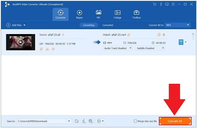The height and width of the screenshot is (128, 197).
Task: Click the 3.37 MB file size text
Action: click(71, 44)
